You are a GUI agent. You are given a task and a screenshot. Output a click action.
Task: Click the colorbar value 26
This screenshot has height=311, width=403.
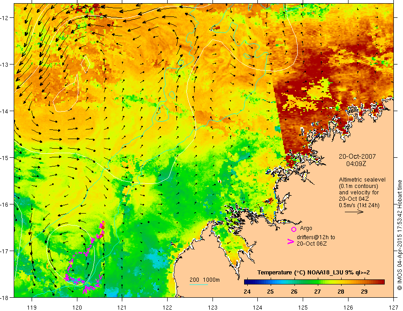[x=294, y=292]
